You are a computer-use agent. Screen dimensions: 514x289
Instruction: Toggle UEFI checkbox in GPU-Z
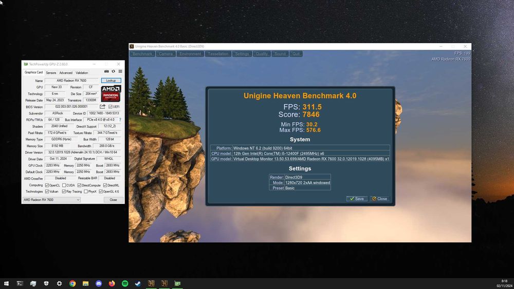(111, 107)
